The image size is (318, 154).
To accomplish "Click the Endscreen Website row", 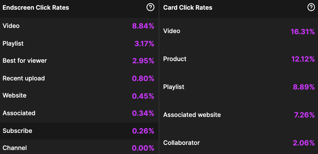I will click(79, 96).
